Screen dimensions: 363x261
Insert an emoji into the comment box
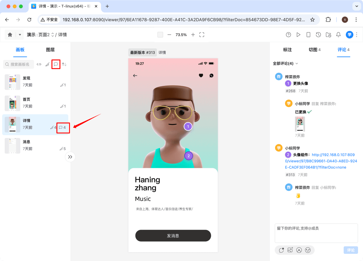point(308,250)
